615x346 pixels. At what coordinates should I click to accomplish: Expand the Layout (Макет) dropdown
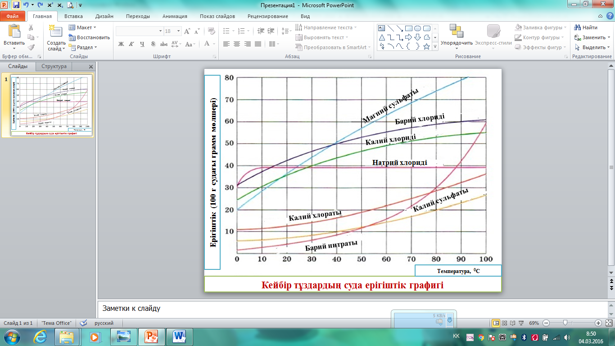[x=83, y=27]
